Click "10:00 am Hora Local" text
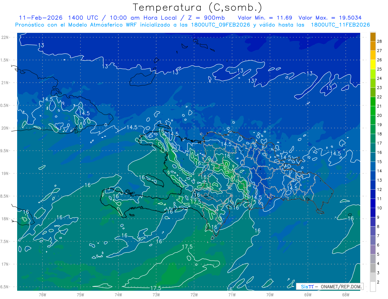388x299 pixels. click(144, 18)
